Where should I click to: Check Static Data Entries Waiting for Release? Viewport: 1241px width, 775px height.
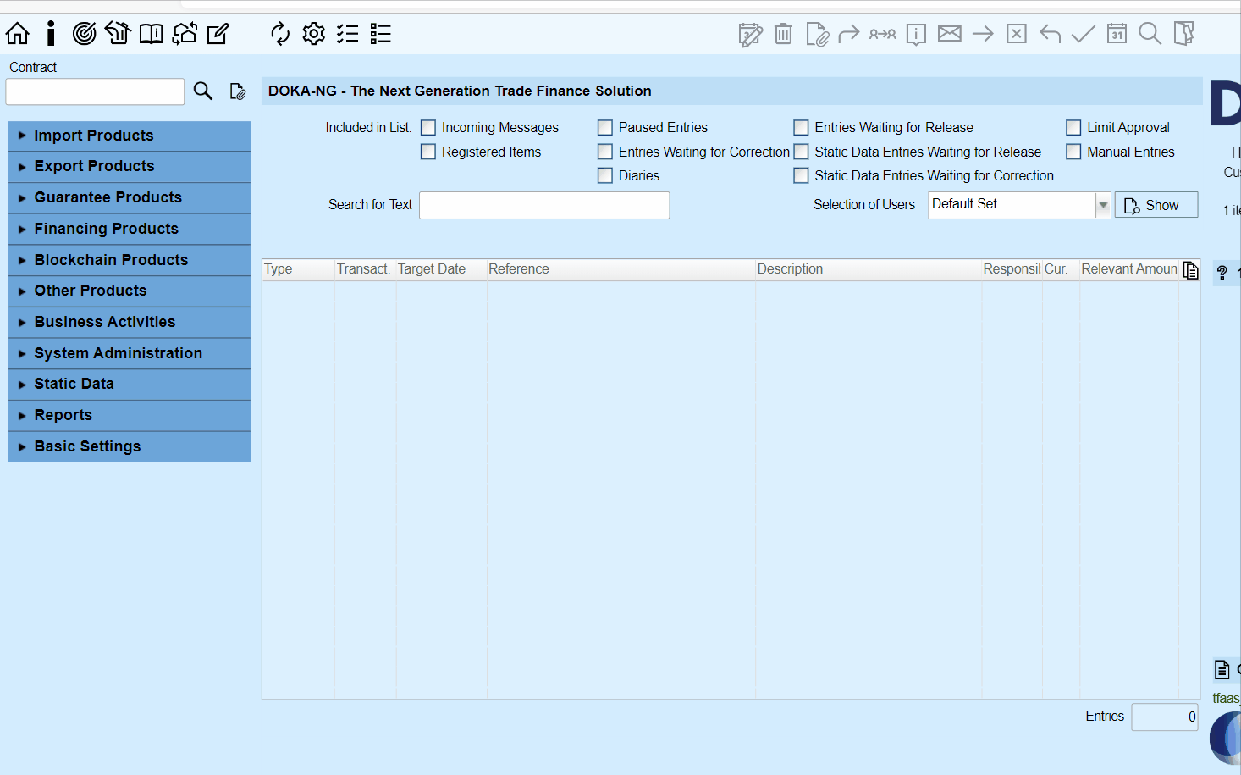tap(801, 152)
